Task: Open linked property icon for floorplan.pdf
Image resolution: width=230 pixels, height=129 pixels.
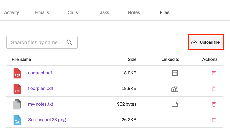Action: point(175,89)
